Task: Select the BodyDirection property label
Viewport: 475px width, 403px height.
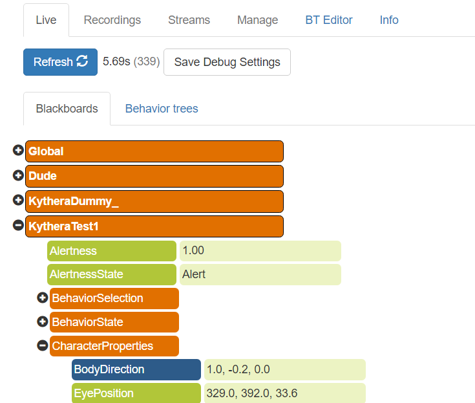Action: tap(136, 369)
